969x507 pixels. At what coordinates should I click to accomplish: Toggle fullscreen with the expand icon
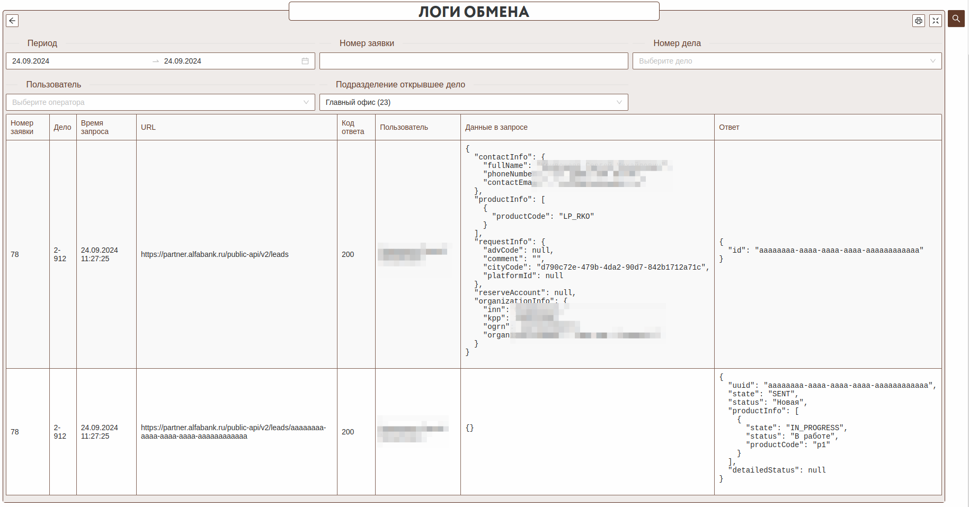click(936, 21)
